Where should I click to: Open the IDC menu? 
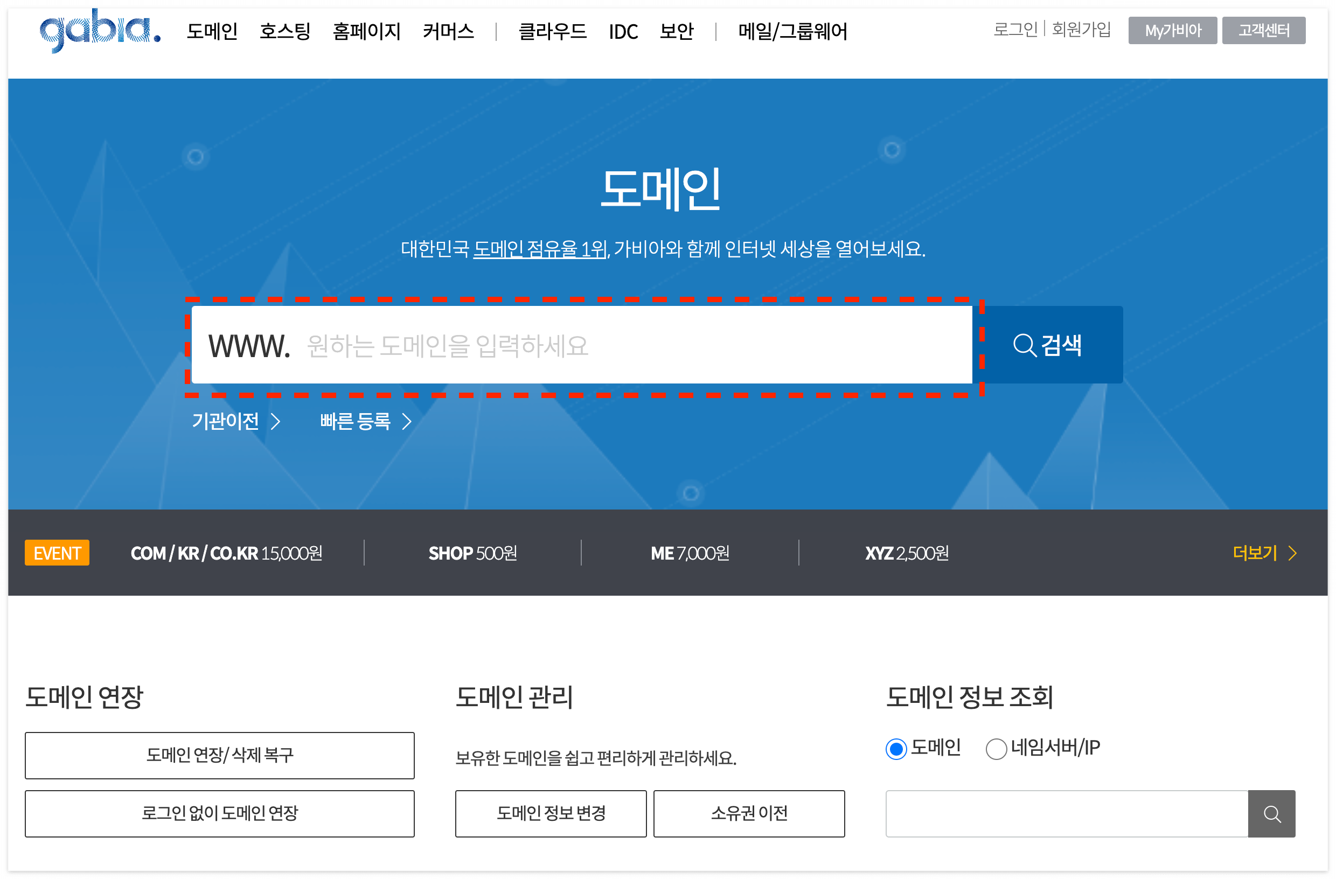pyautogui.click(x=623, y=31)
